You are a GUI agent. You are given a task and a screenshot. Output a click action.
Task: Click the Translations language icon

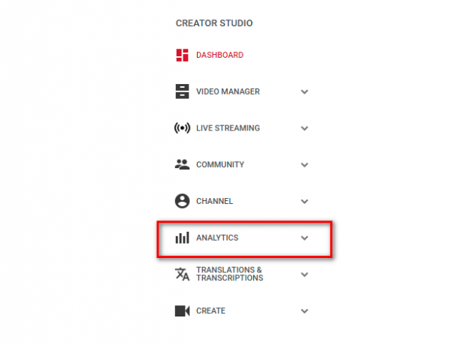(182, 274)
